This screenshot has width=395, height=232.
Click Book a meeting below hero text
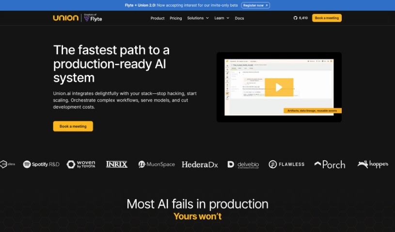[x=73, y=126]
